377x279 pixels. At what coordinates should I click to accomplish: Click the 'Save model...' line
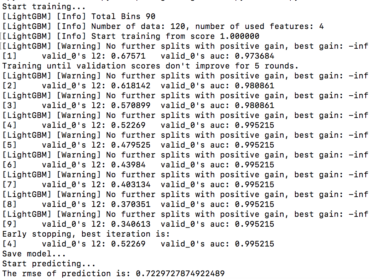point(34,254)
